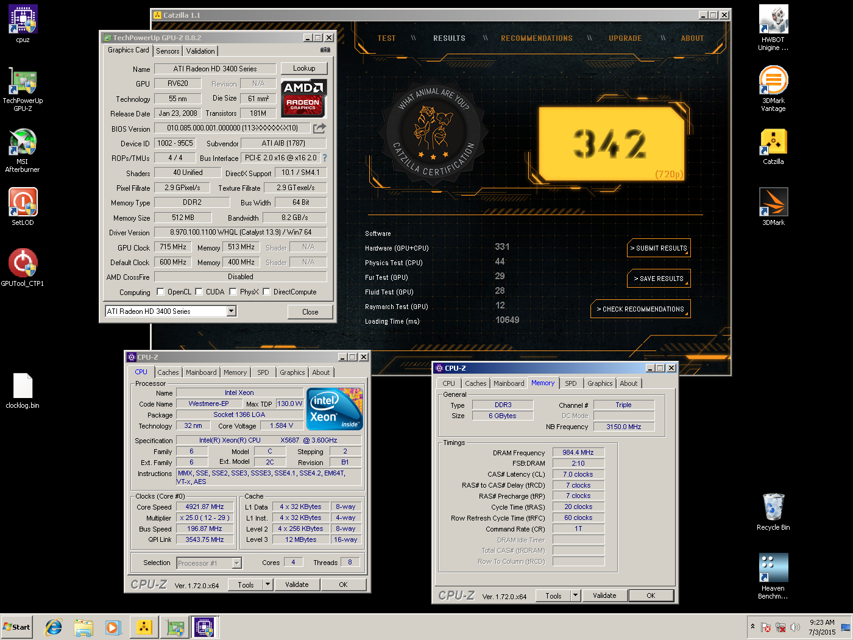The height and width of the screenshot is (640, 853).
Task: Switch to GPU-Z Sensors tab
Action: click(x=168, y=51)
